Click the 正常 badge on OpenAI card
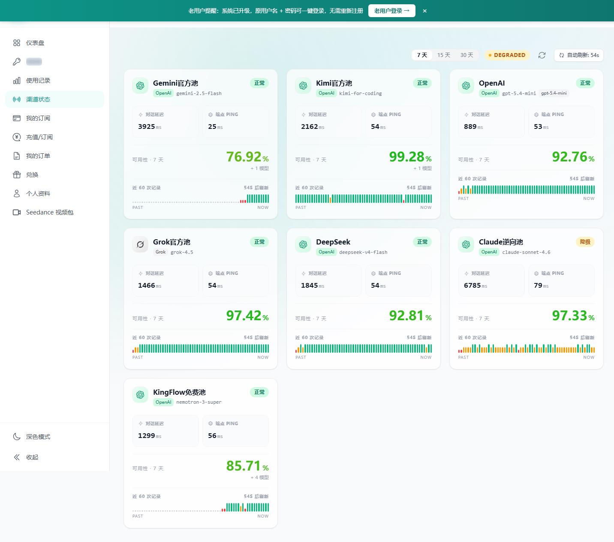The image size is (614, 542). tap(585, 83)
